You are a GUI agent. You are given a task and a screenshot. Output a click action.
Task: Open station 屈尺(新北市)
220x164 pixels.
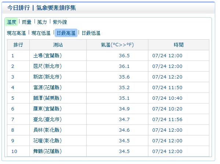47,66
